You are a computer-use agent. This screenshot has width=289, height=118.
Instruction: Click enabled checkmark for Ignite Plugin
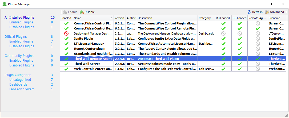[x=66, y=39]
